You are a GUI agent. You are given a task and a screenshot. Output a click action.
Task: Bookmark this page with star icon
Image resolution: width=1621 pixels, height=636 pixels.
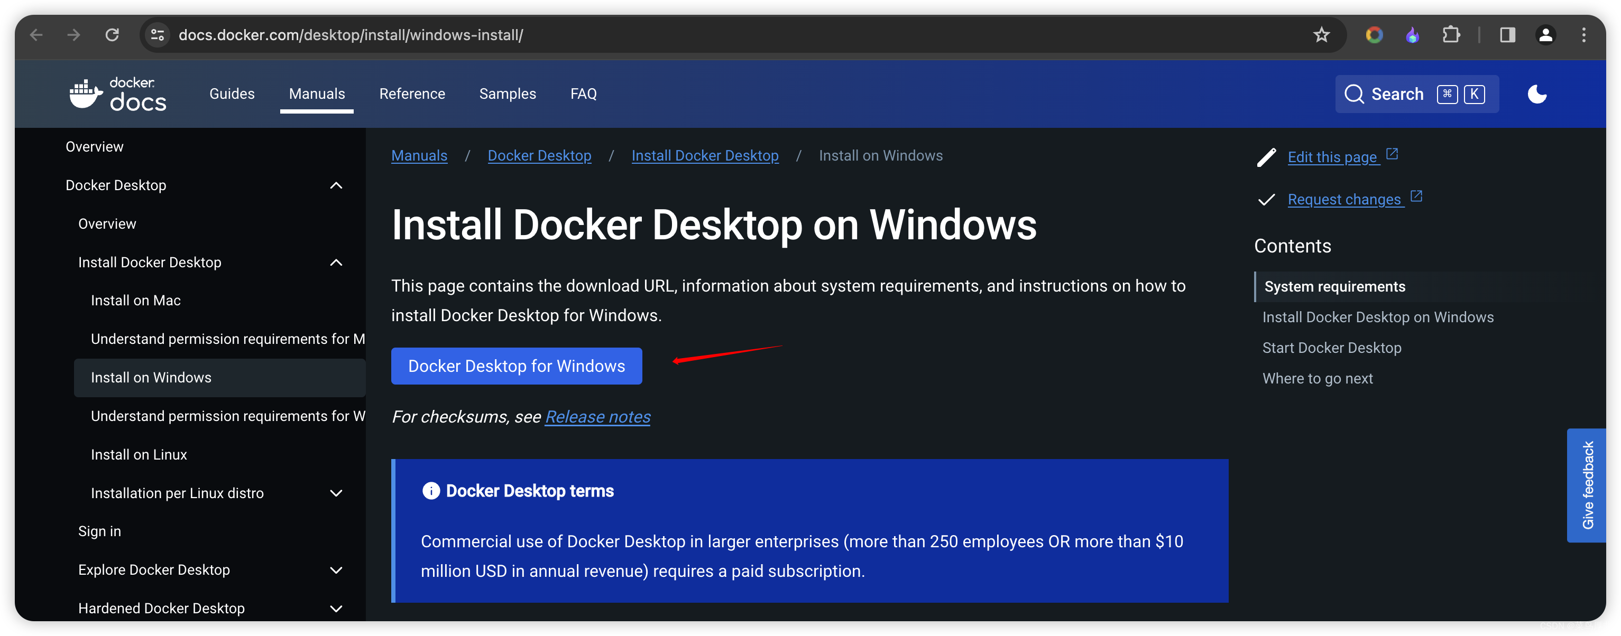tap(1321, 35)
